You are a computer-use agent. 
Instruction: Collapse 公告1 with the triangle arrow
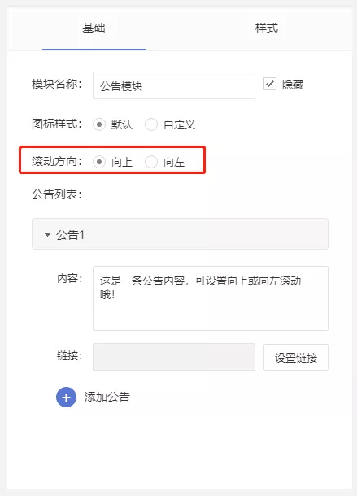point(47,235)
